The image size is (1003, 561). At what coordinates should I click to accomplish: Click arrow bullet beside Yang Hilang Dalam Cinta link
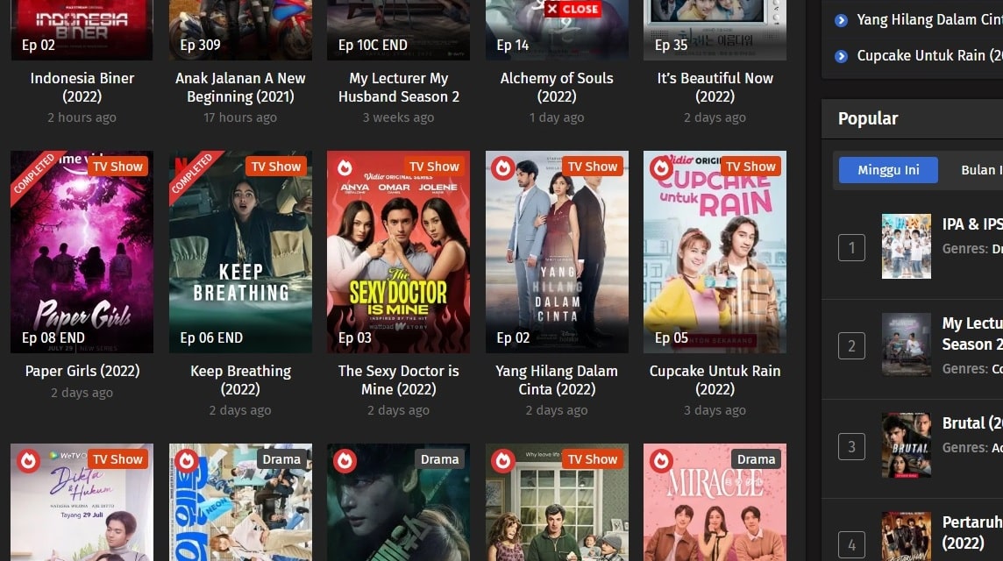coord(841,20)
